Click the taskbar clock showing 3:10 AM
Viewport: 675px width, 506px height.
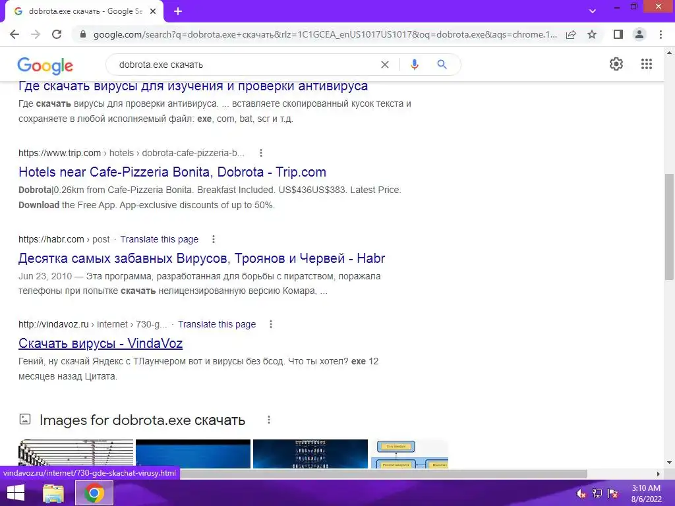click(x=646, y=493)
